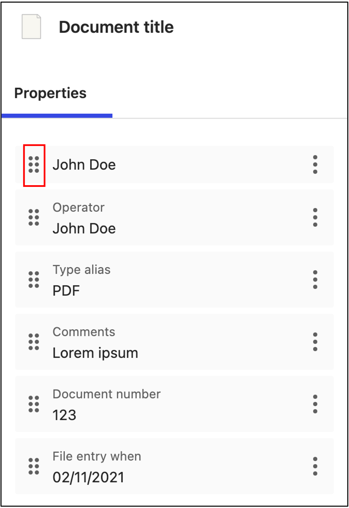
Task: Click drag handle on first John Doe row
Action: 34,165
